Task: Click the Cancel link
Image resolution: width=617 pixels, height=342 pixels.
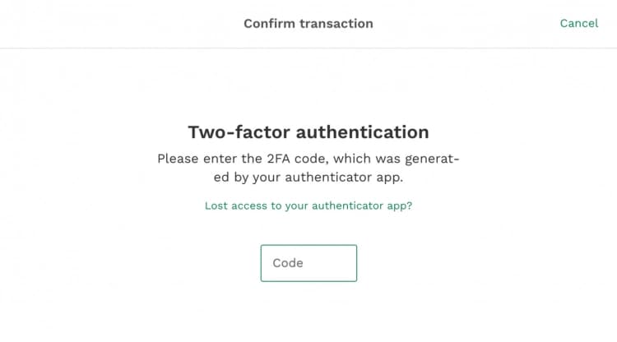Action: [578, 23]
